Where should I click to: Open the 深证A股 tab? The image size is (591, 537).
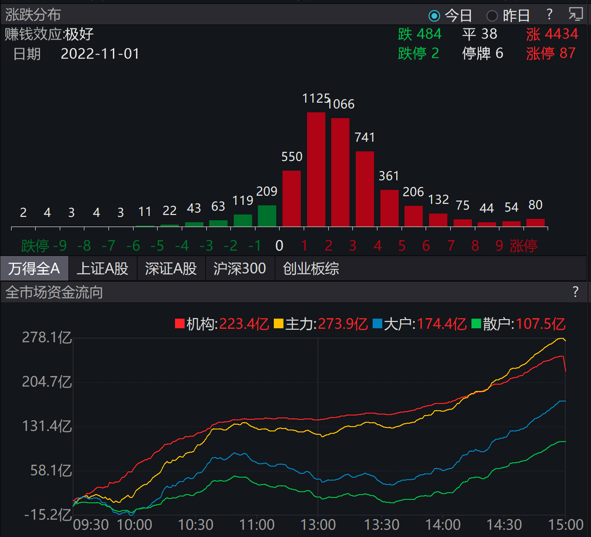171,268
